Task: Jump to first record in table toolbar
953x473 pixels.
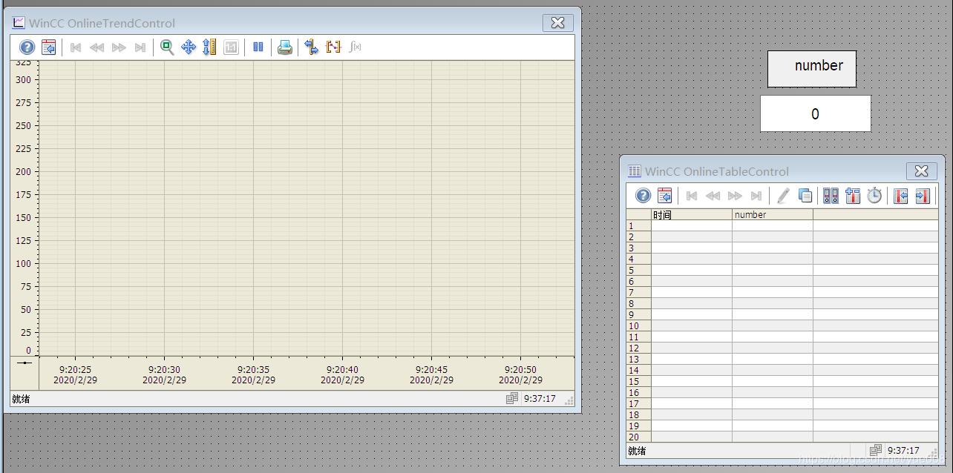Action: (x=692, y=196)
